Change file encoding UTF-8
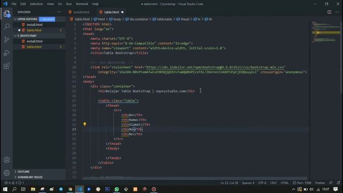The width and height of the screenshot is (343, 193). [262, 183]
